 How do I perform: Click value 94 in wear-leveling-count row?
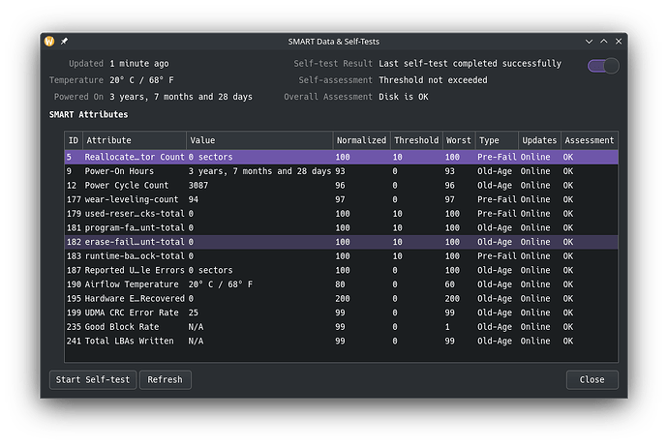[194, 199]
